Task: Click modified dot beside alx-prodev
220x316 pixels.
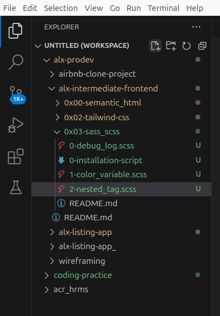Action: [198, 59]
